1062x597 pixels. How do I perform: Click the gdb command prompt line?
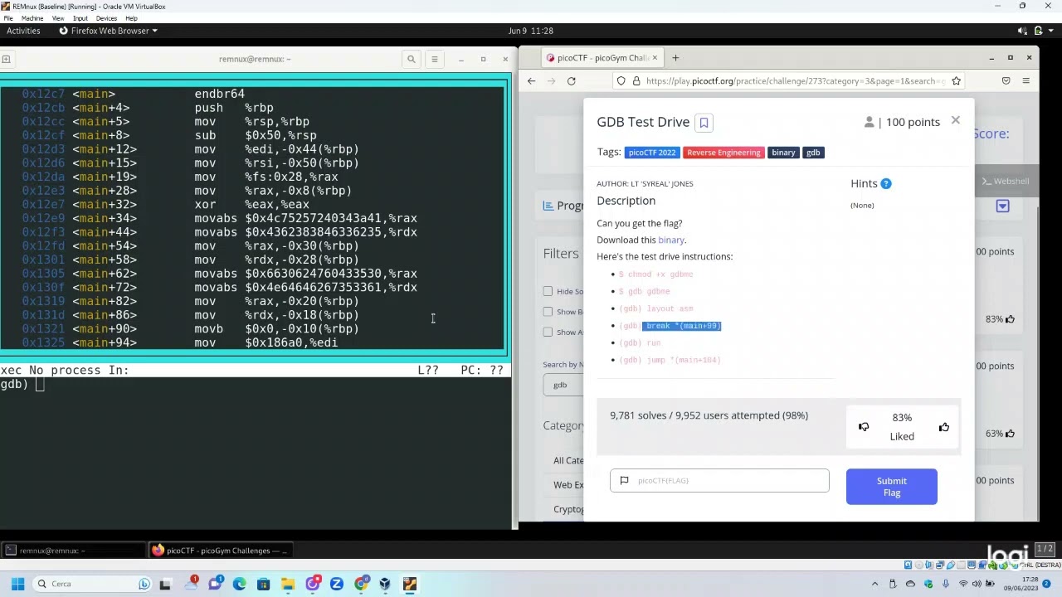256,384
